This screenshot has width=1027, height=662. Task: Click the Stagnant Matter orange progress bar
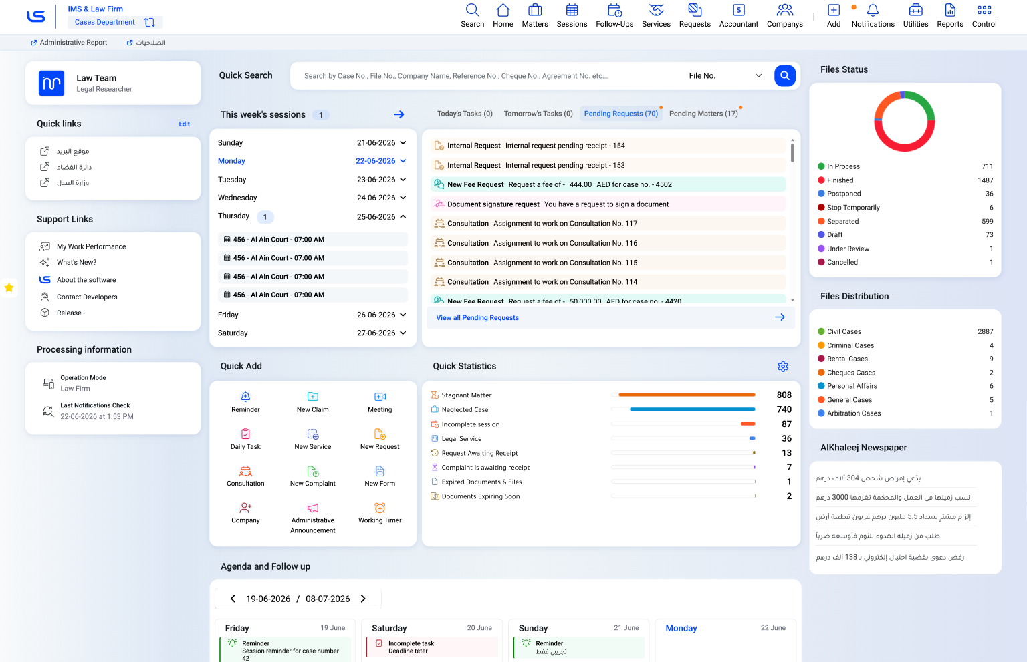(687, 395)
